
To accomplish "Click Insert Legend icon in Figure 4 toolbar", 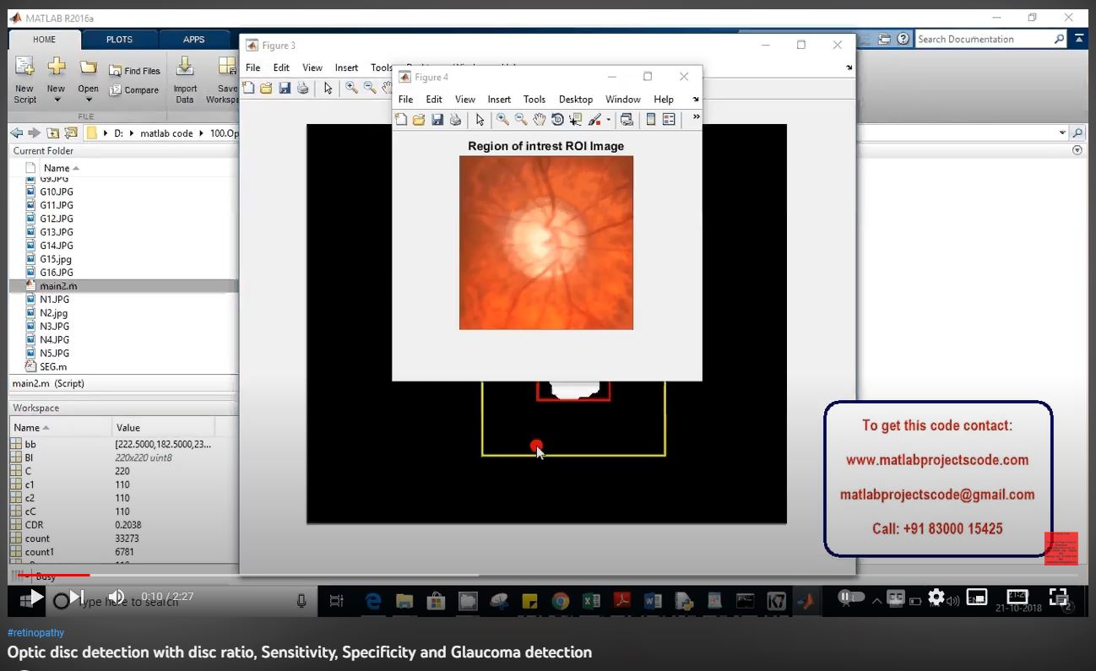I will click(669, 120).
